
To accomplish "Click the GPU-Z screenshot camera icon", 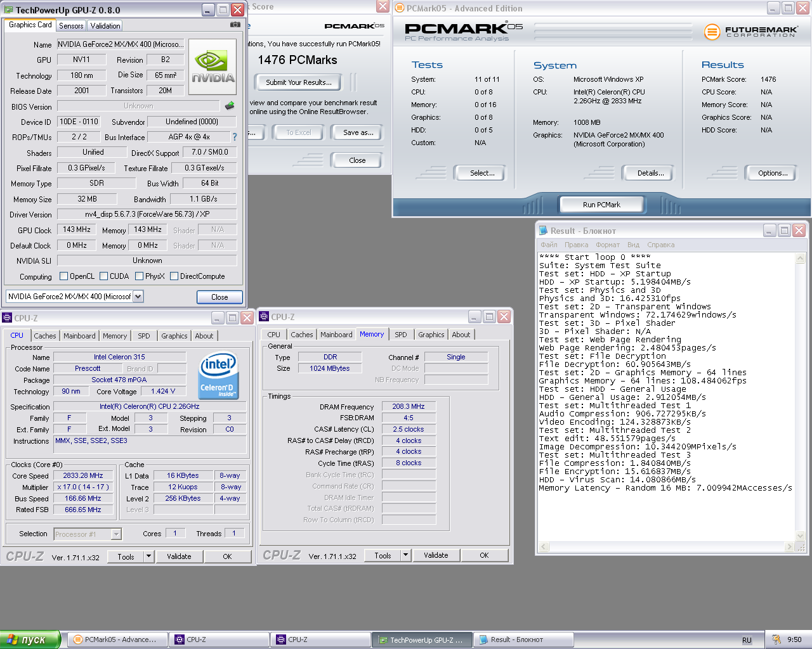I will coord(235,25).
